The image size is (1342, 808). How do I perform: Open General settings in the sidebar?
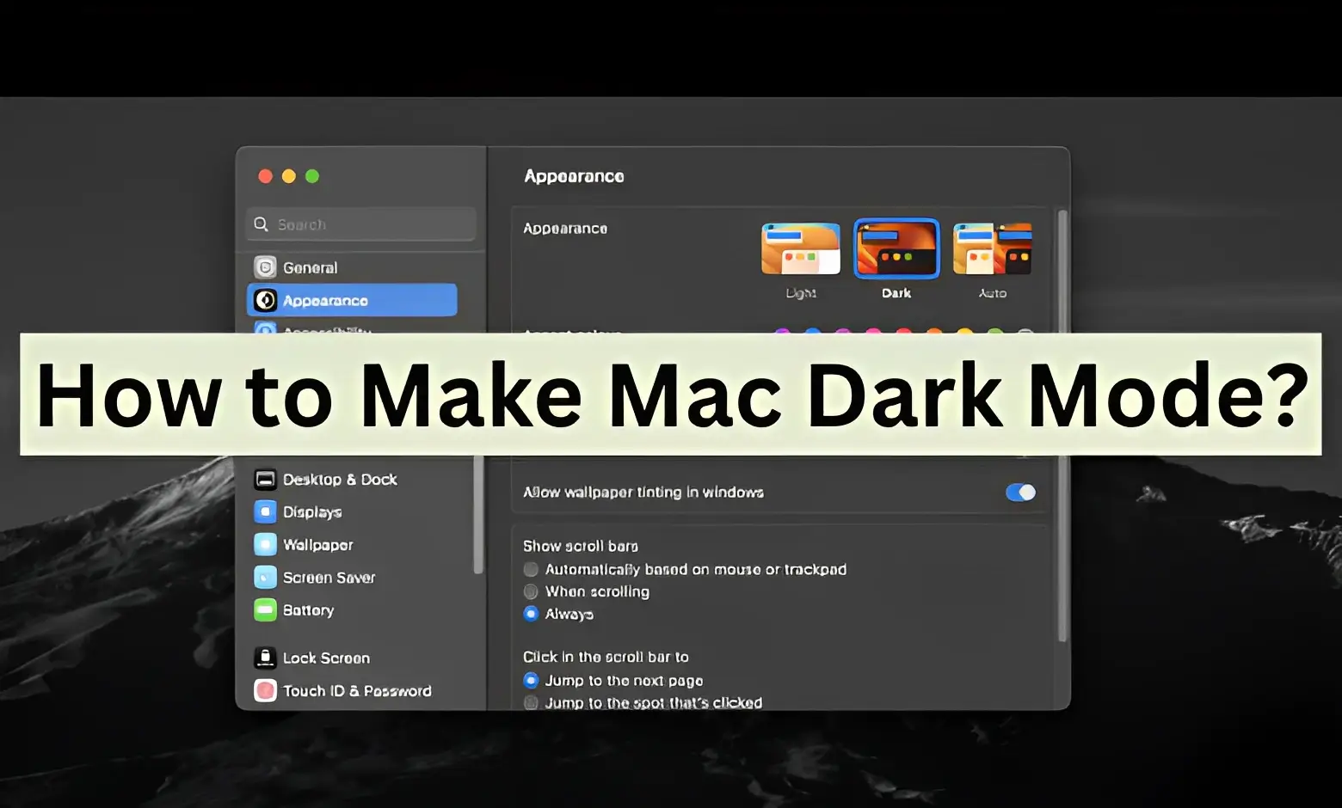point(310,266)
